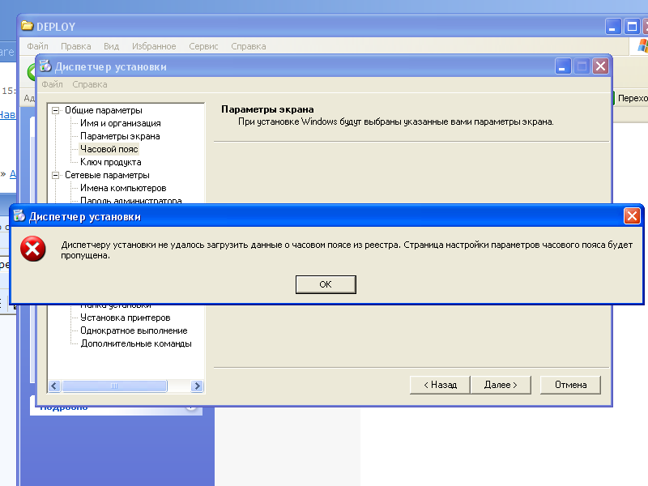This screenshot has height=486, width=648.
Task: Click the horizontal scrollbar thumb in tree
Action: [x=114, y=386]
